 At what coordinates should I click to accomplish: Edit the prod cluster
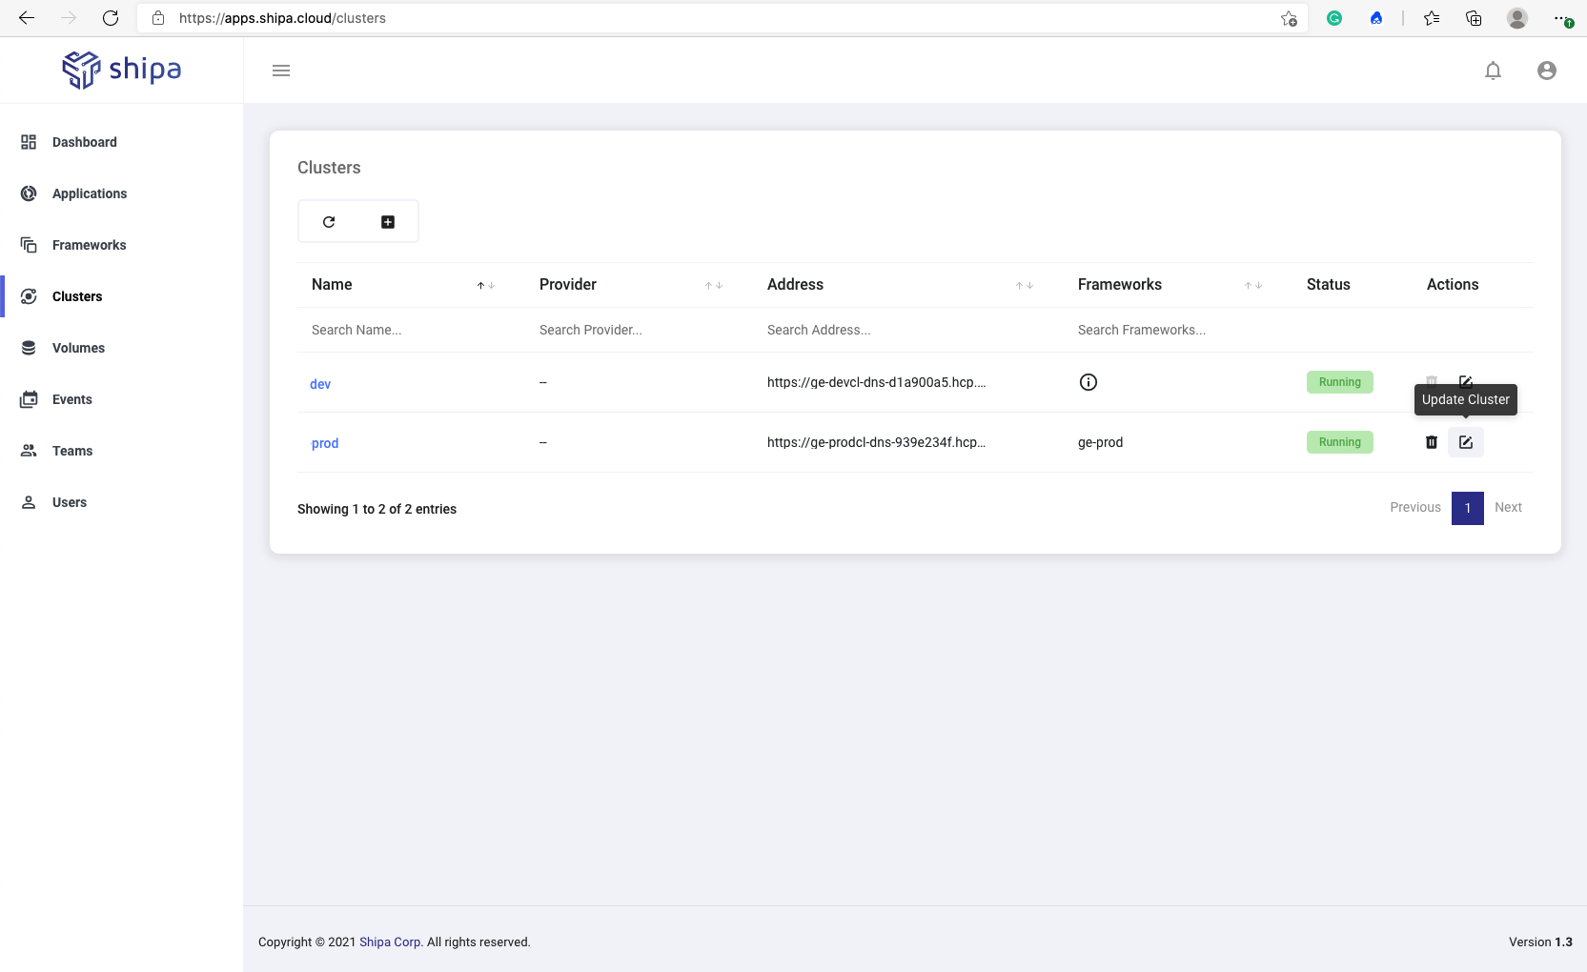[x=1466, y=442]
